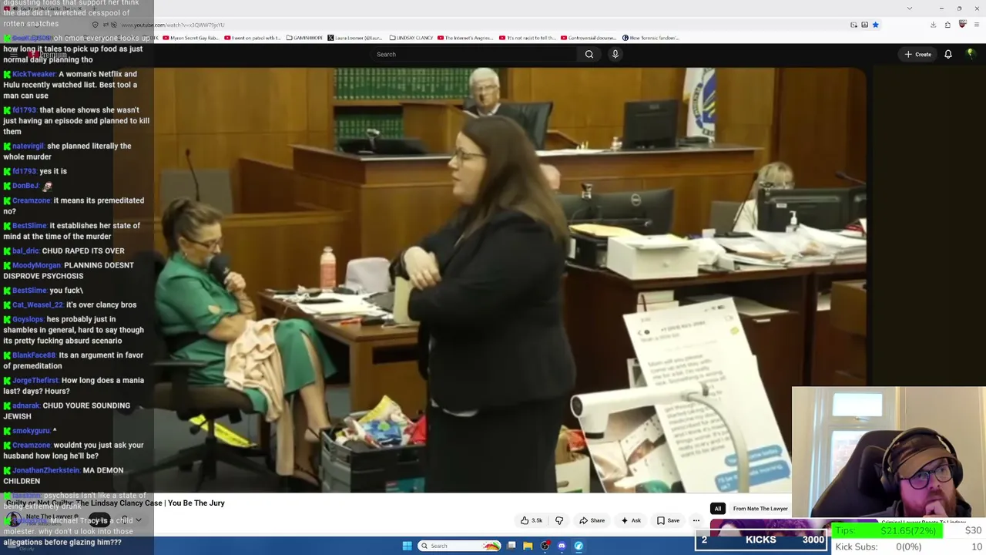This screenshot has height=555, width=986.
Task: Bookmark this page with the star icon
Action: coord(875,25)
